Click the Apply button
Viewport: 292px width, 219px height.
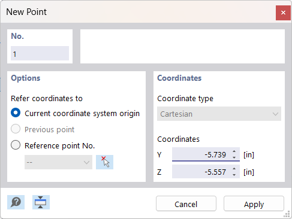[254, 203]
